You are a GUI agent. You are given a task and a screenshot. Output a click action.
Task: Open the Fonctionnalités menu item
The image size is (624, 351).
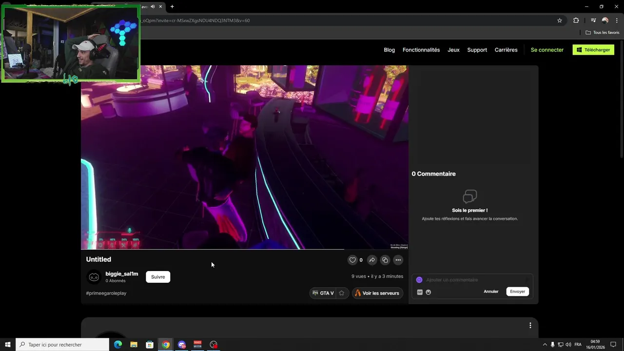(421, 50)
